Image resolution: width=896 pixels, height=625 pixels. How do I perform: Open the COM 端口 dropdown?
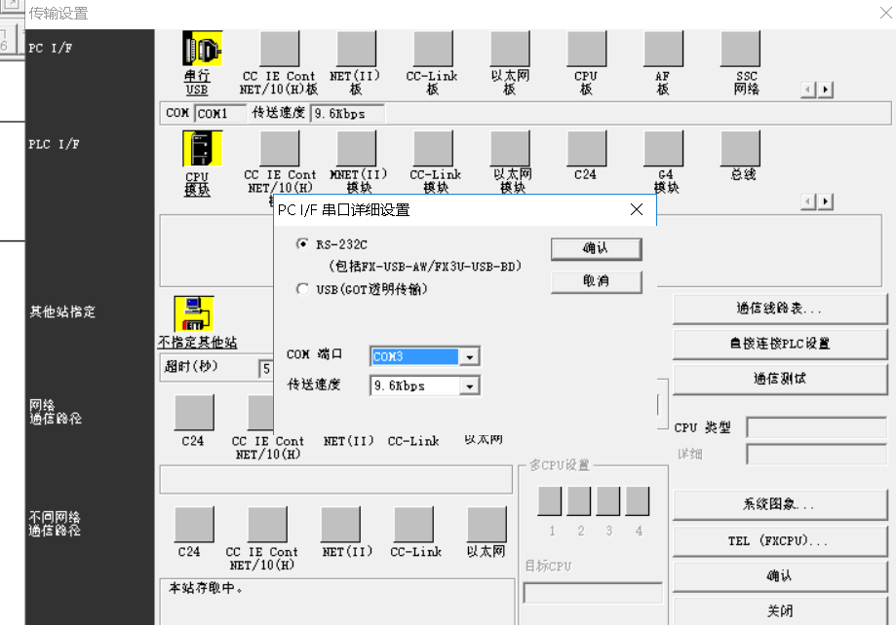tap(470, 357)
